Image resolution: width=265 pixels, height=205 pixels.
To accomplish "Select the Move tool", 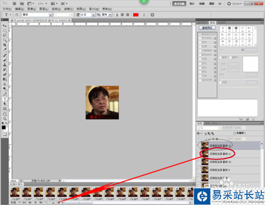I will pos(5,26).
